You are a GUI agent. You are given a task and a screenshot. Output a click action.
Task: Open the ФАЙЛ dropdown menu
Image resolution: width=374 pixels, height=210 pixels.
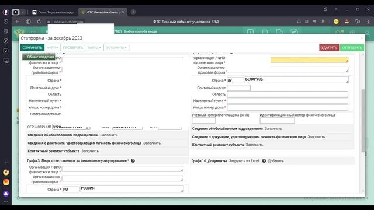point(53,48)
